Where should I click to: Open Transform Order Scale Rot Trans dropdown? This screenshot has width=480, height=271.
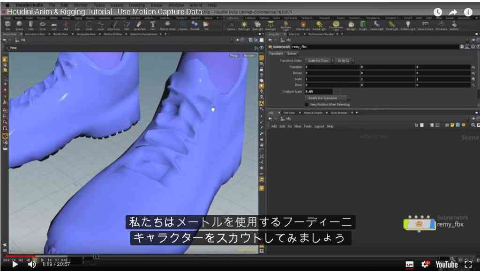[x=319, y=60]
